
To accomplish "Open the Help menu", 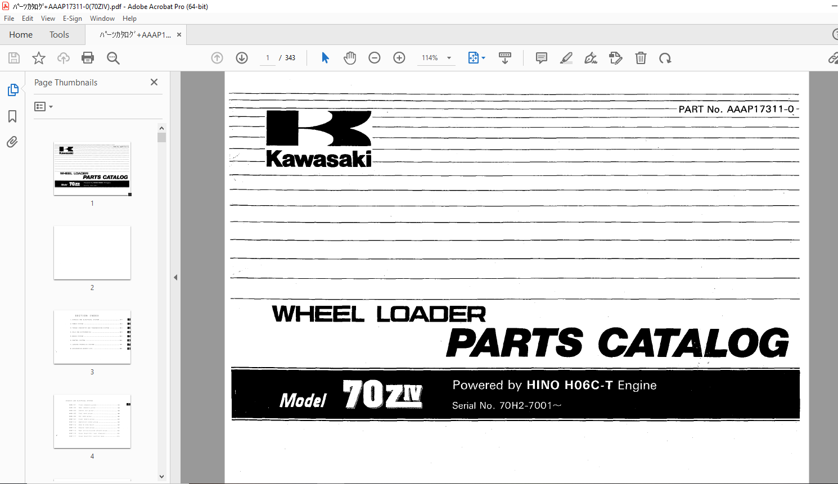I will (129, 19).
